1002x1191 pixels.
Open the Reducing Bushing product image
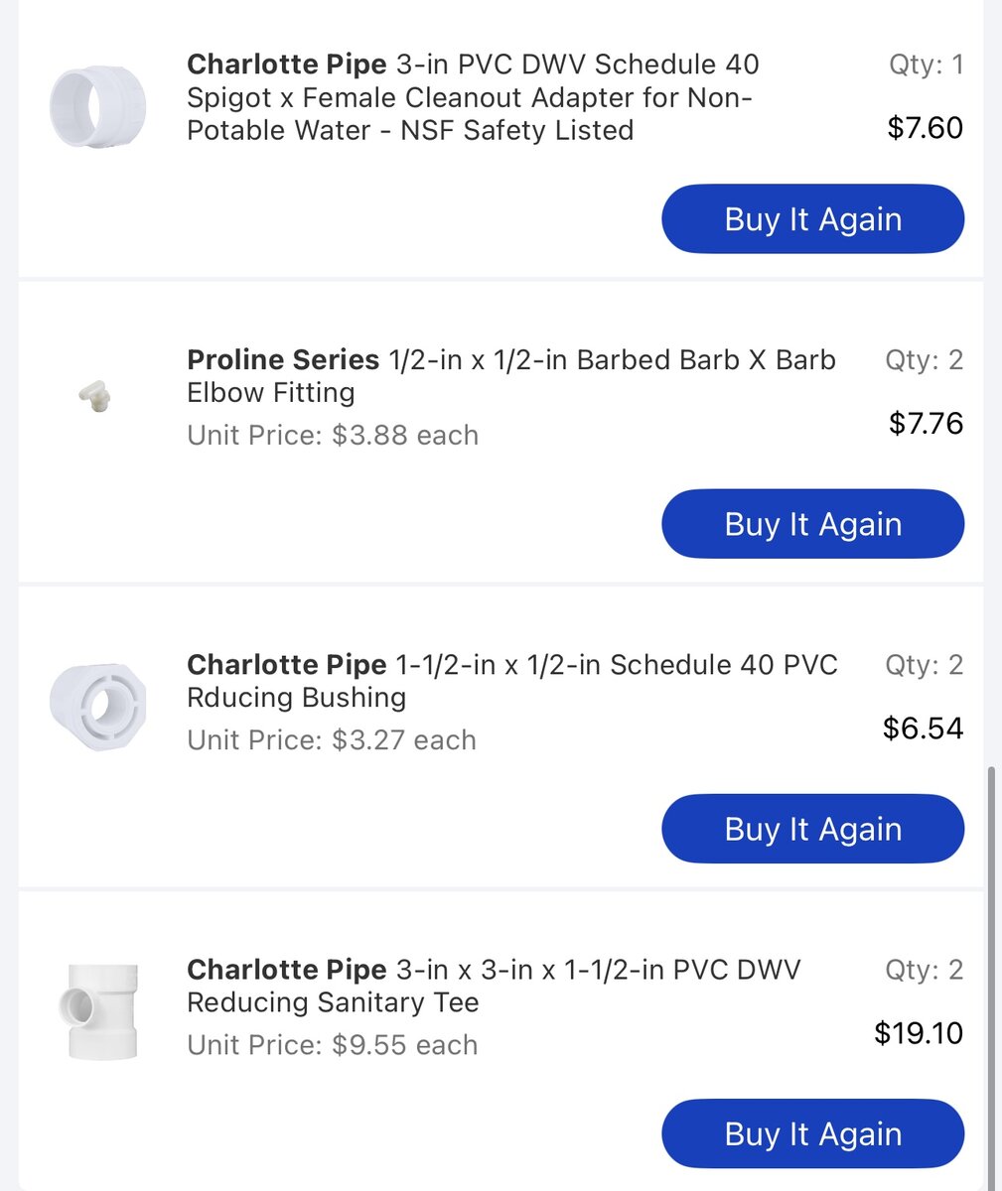(97, 707)
